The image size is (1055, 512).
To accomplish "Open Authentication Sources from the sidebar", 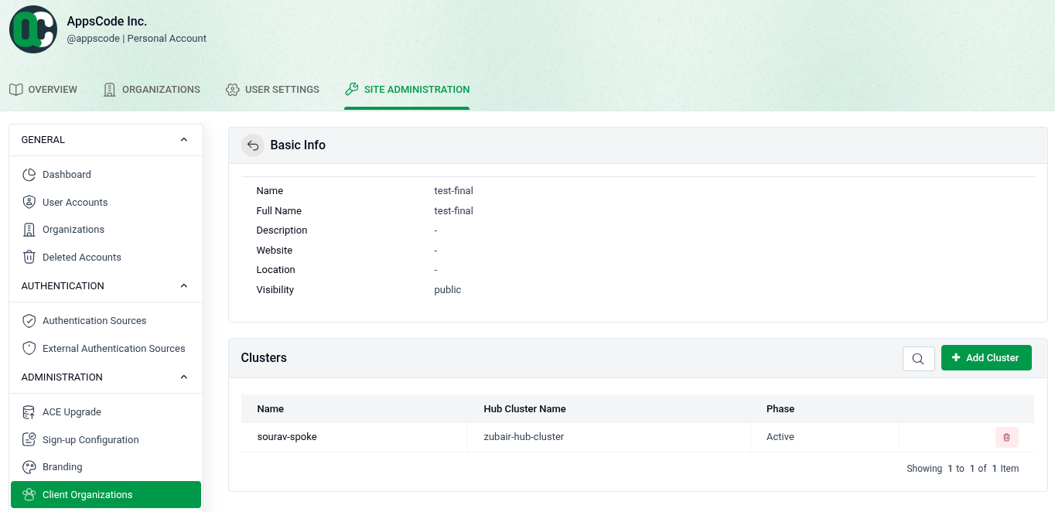I will [x=94, y=320].
